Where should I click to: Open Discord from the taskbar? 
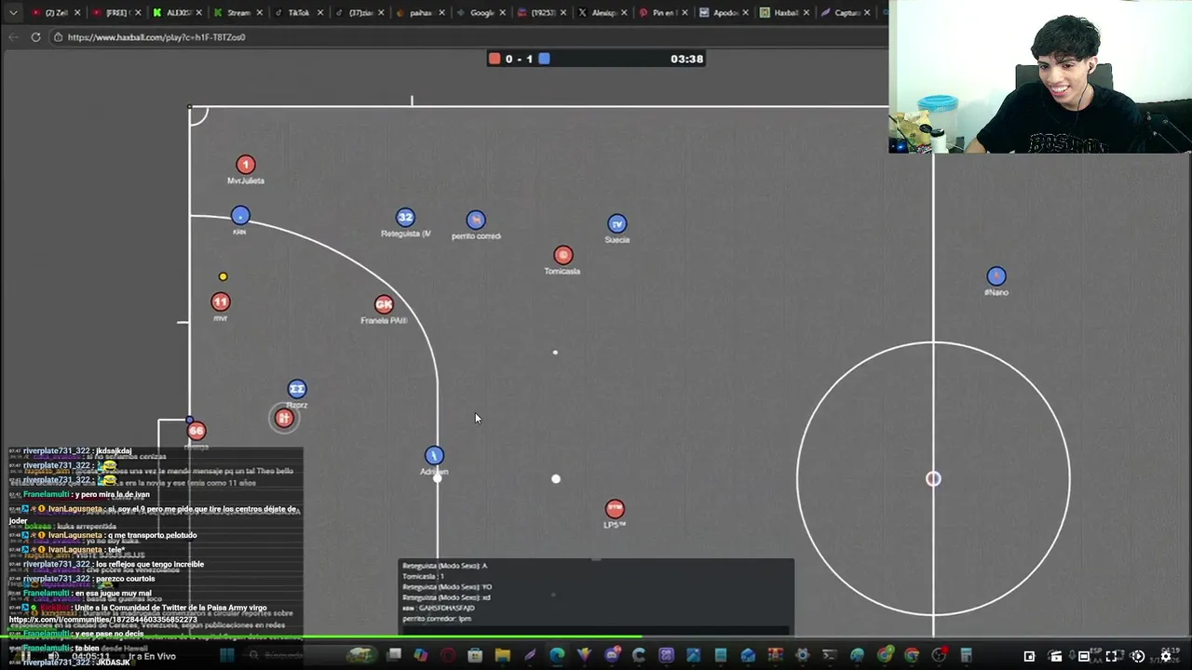click(612, 655)
